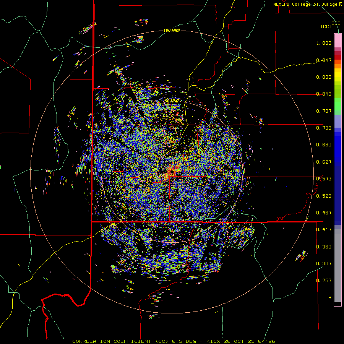344x344 pixels.
Task: Pick the pink segment of the color bar
Action: click(x=338, y=41)
